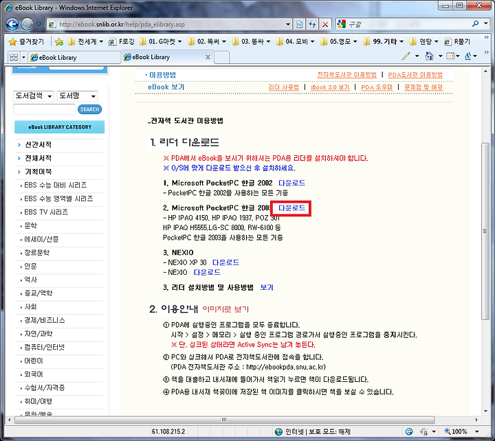Select the EBS TV 시리즈 category
The width and height of the screenshot is (495, 441).
point(46,212)
